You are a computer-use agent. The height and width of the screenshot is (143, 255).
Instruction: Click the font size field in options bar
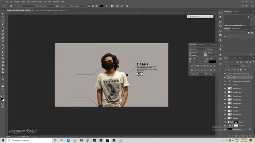click(x=63, y=6)
